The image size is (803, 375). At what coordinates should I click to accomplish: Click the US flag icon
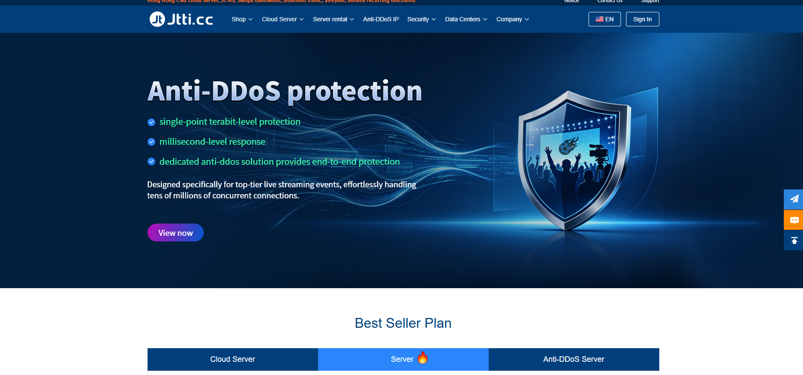point(599,19)
